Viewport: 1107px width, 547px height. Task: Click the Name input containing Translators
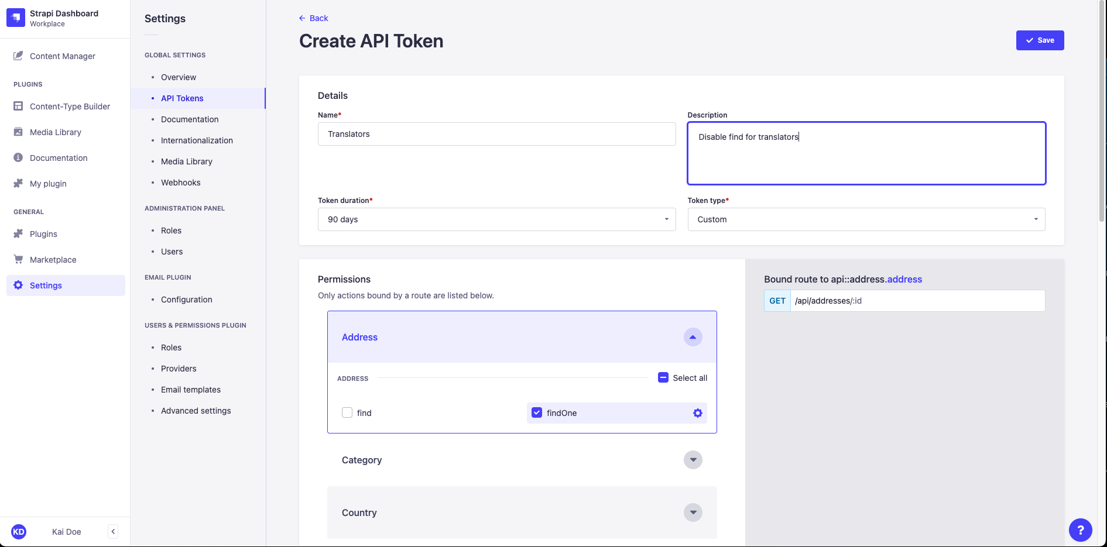(x=496, y=133)
